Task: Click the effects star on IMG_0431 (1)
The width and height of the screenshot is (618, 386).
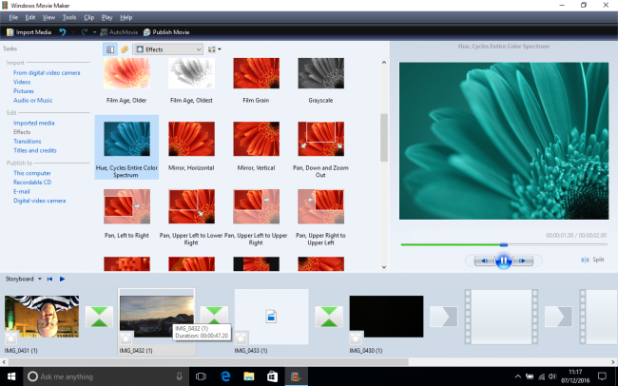Action: pos(10,338)
